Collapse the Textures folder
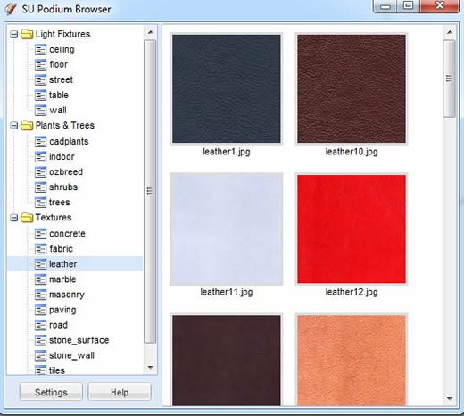This screenshot has width=464, height=416. (13, 218)
